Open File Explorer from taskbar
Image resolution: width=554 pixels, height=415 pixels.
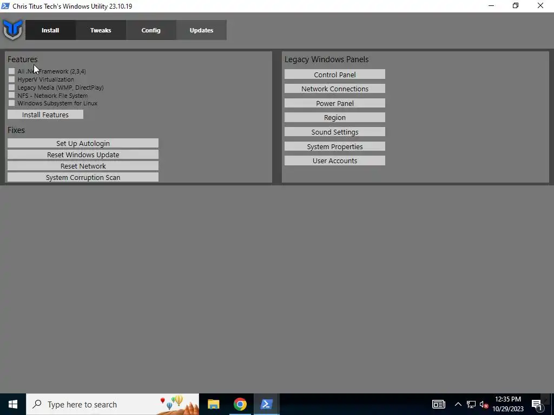tap(213, 404)
